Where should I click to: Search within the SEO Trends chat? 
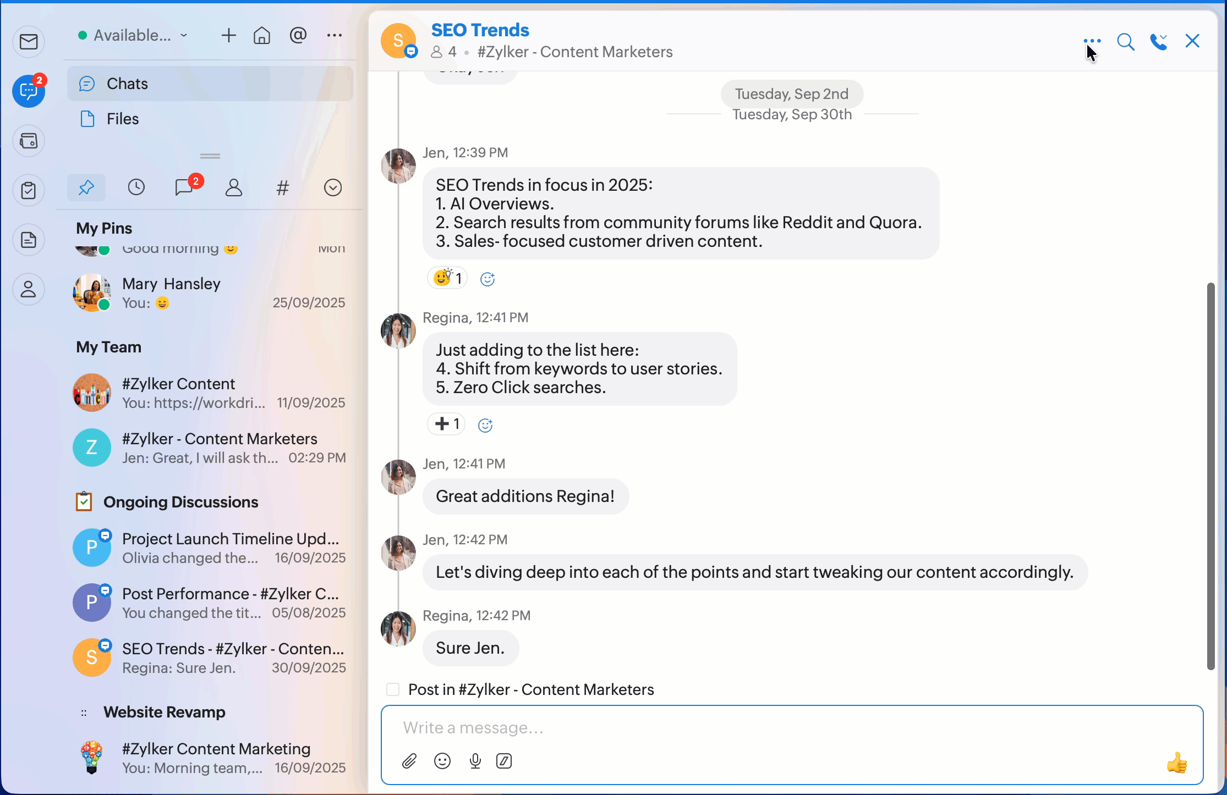pos(1125,41)
